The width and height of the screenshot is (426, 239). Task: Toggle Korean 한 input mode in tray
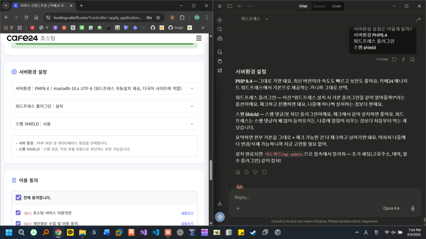pyautogui.click(x=376, y=232)
